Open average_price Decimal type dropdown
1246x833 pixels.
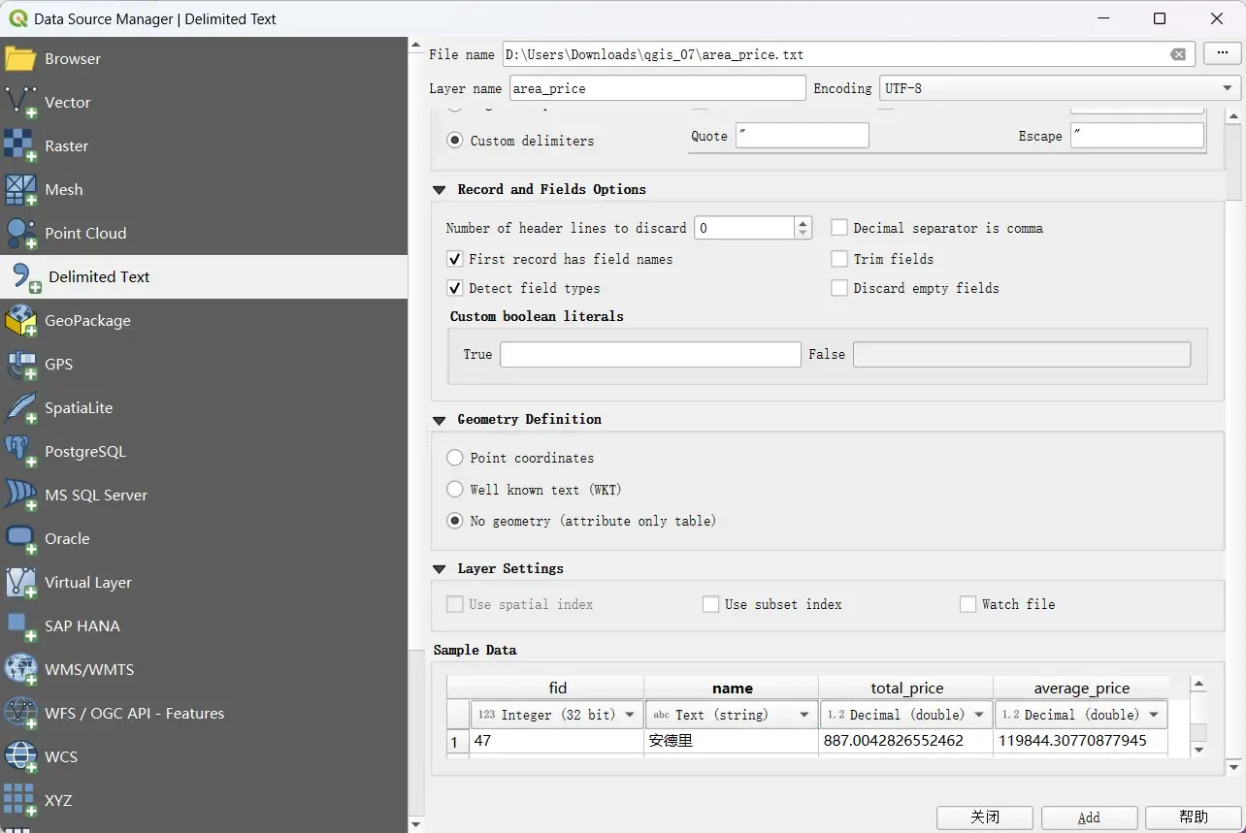pos(1080,715)
